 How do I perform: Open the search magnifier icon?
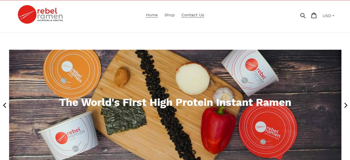click(x=303, y=16)
